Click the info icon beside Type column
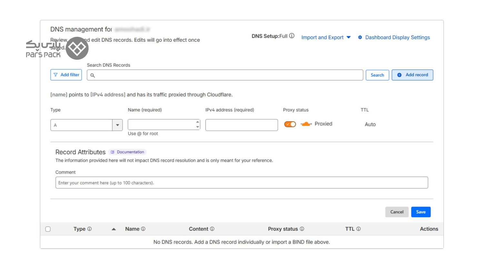Image resolution: width=478 pixels, height=266 pixels. tap(89, 229)
